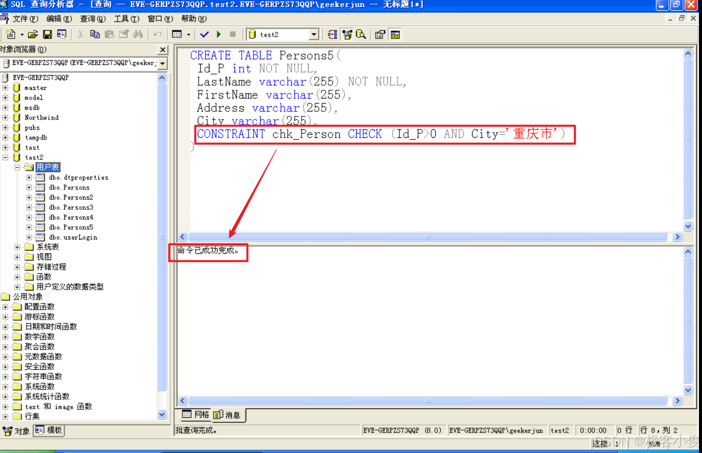Click the query editor horizontal scrollbar
Viewport: 702px width, 453px height.
tap(428, 237)
